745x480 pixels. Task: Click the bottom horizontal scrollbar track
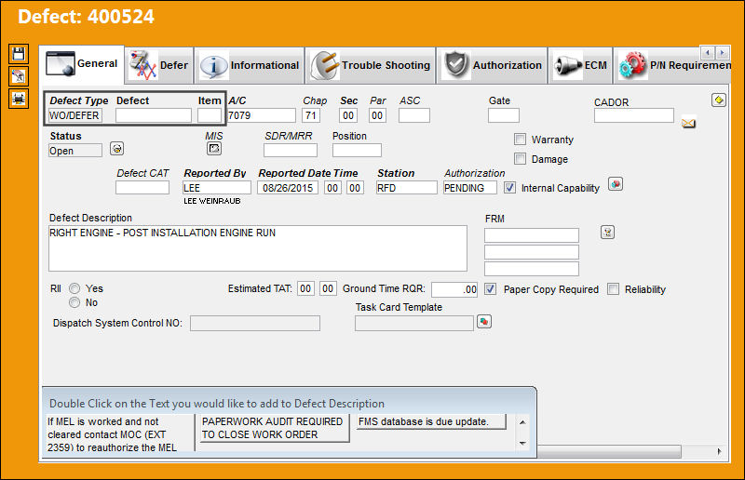609,451
